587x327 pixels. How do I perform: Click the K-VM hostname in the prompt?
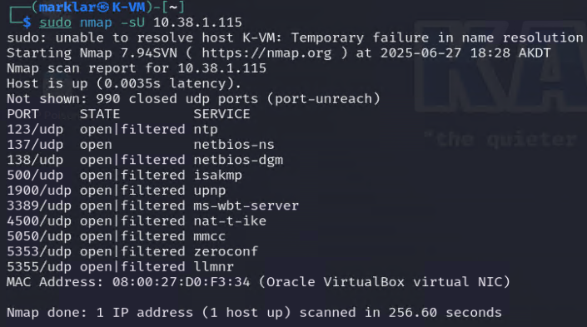point(128,7)
